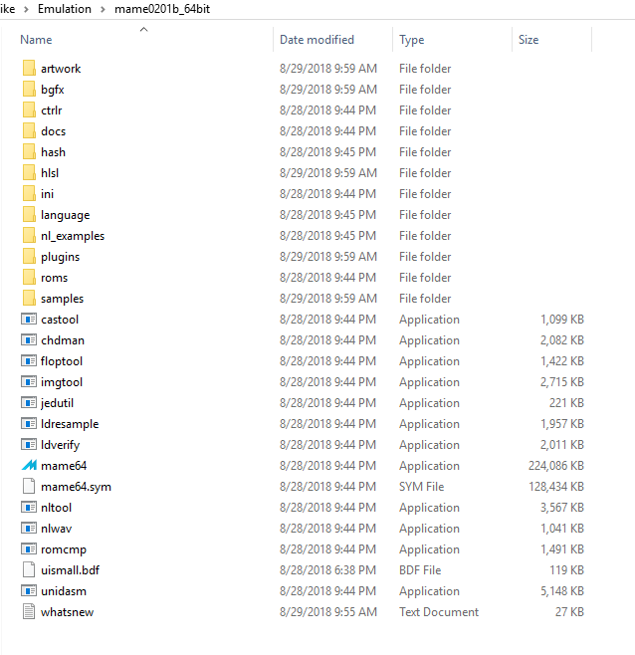Click mame0201b_64bit in the address breadcrumb
This screenshot has height=655, width=635.
click(162, 9)
